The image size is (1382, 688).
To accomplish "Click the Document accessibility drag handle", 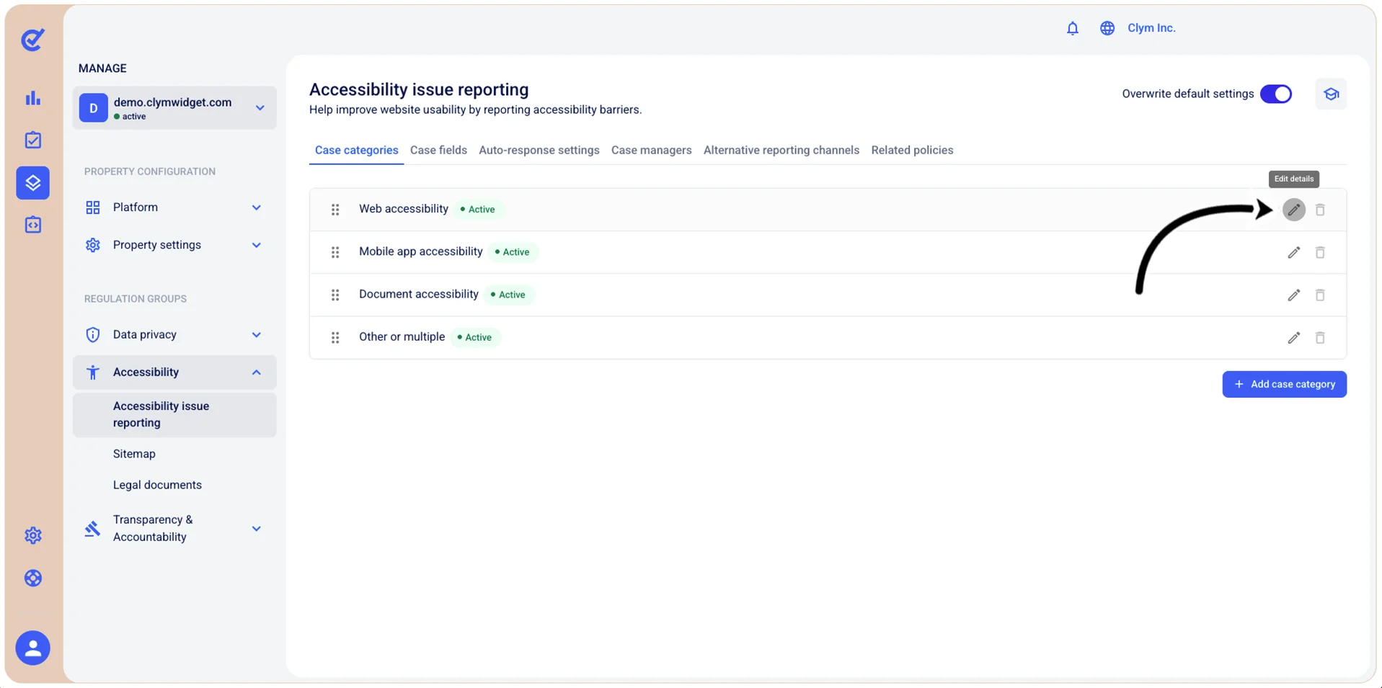I will point(335,295).
